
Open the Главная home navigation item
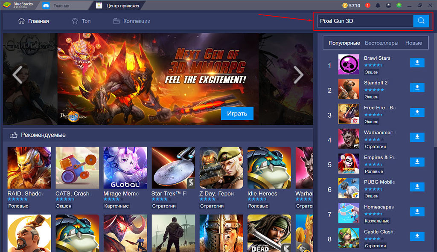click(x=33, y=21)
